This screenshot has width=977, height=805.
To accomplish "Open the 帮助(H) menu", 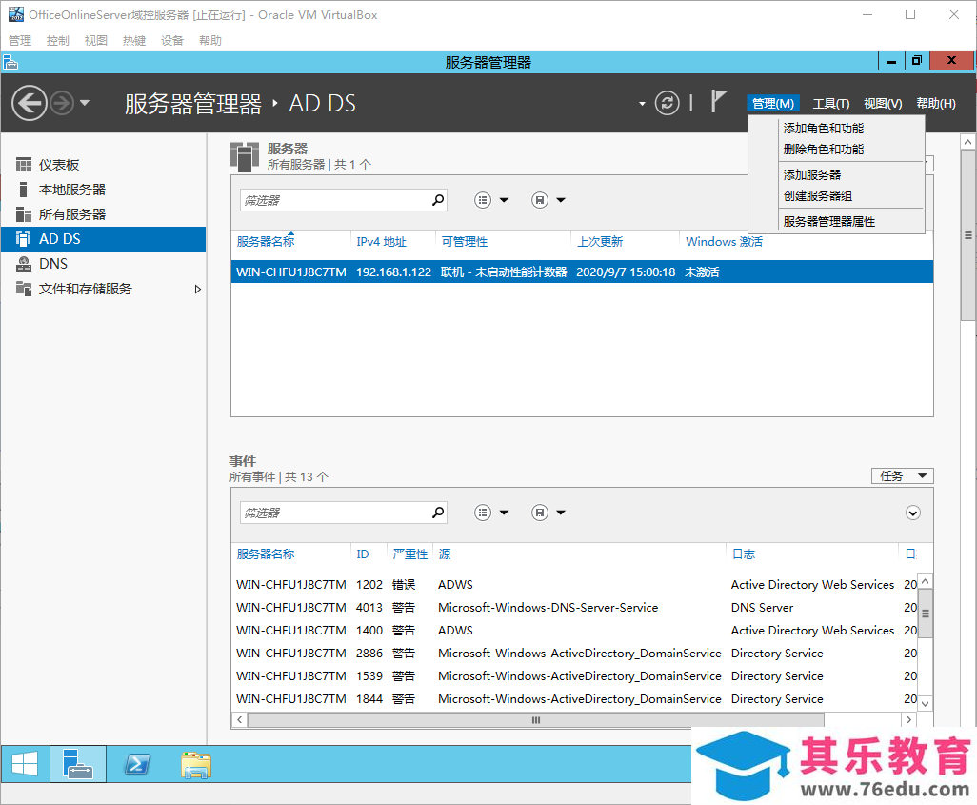I will 935,104.
